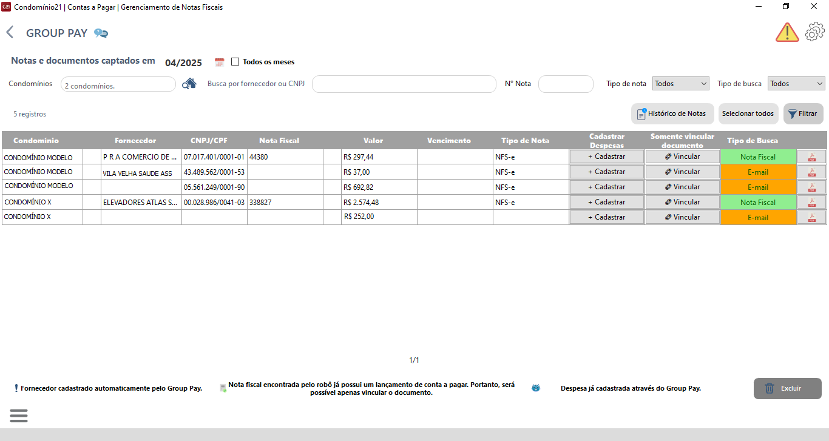Vincular documento for the R$ 37,00 row

(682, 172)
